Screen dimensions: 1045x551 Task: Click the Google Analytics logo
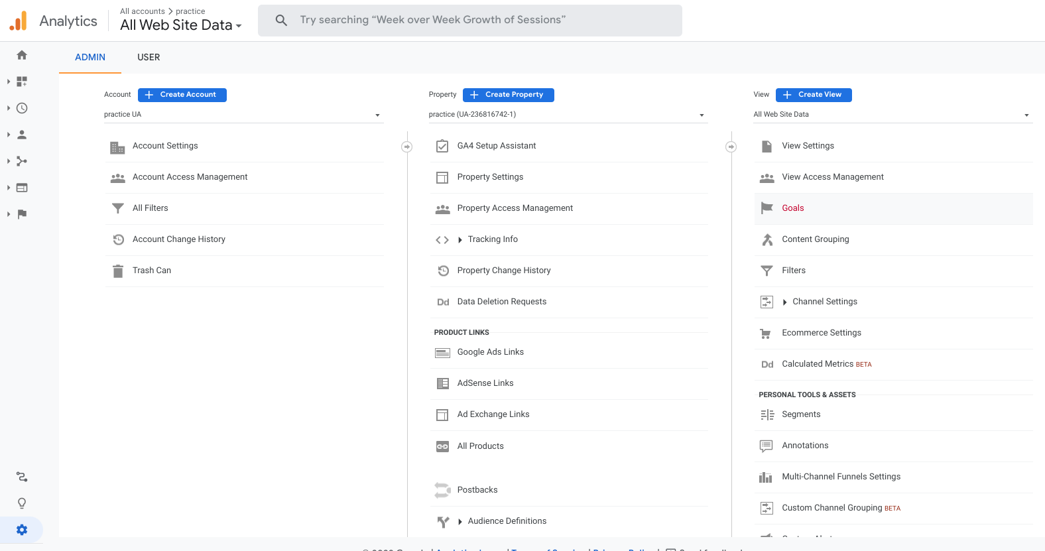pos(19,21)
